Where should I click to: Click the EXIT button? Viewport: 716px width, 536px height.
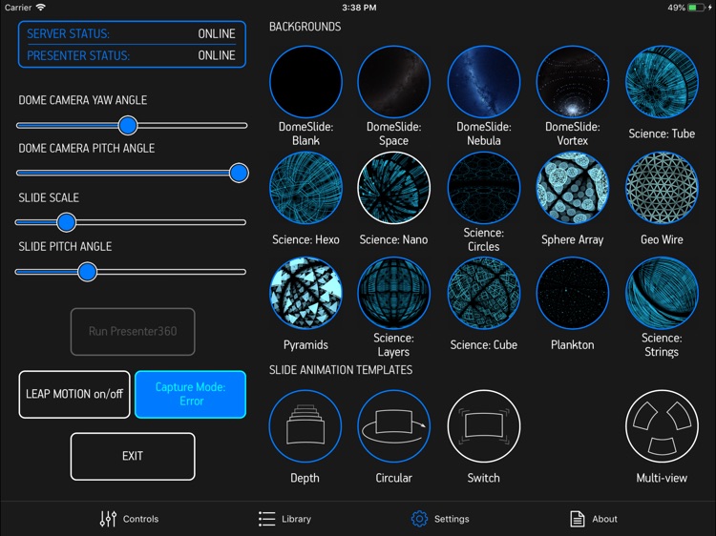click(133, 456)
